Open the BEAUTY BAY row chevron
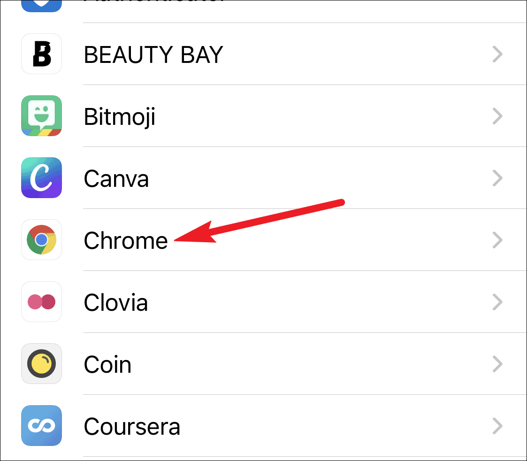 tap(497, 54)
